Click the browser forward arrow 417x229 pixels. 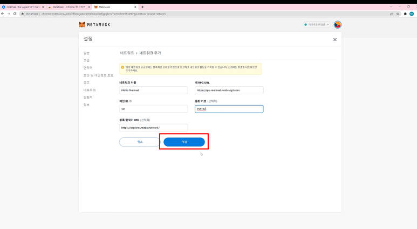tap(9, 14)
